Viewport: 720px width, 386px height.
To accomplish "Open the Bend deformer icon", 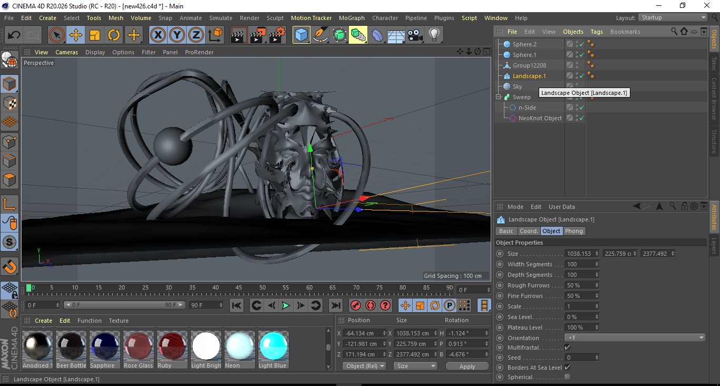I will 377,35.
